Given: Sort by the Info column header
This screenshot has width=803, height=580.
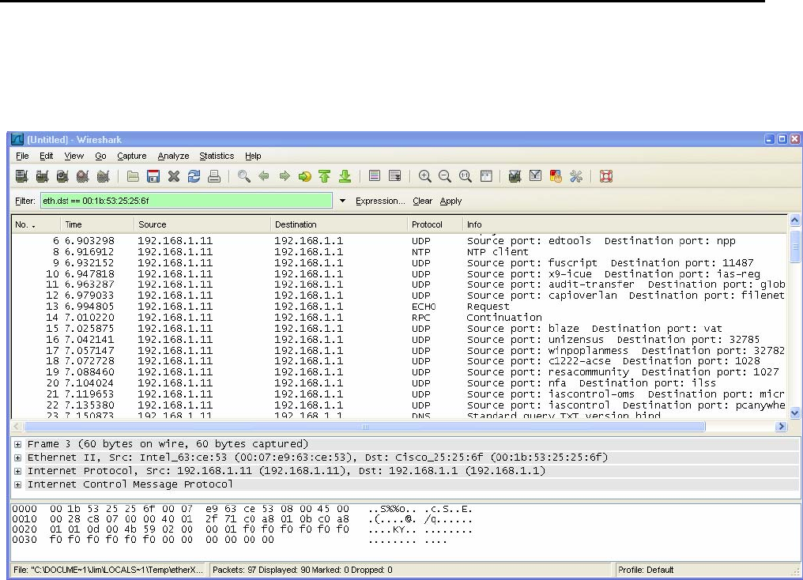Looking at the screenshot, I should click(624, 224).
